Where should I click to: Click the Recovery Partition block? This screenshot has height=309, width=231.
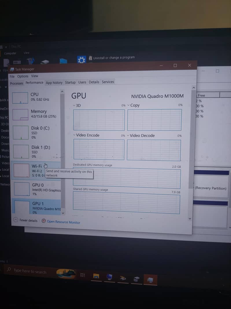(211, 186)
